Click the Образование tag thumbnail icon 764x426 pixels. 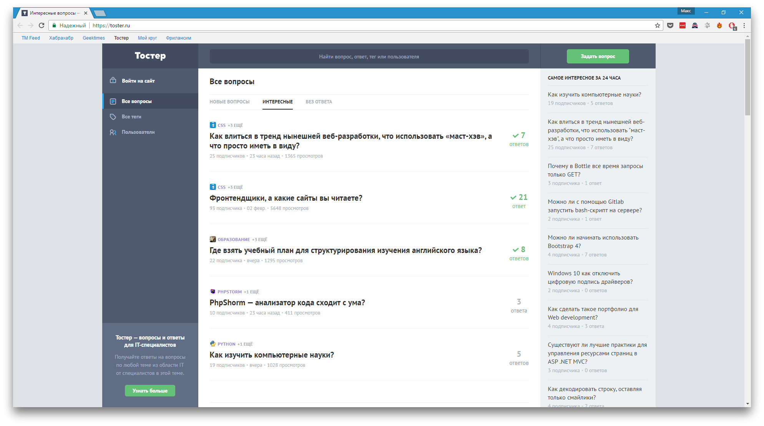(x=213, y=239)
